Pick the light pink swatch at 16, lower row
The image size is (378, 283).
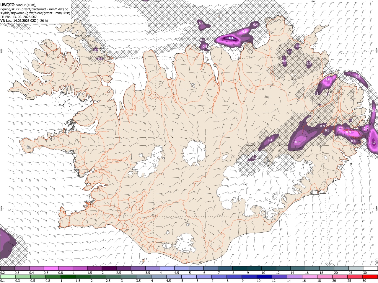point(309,277)
